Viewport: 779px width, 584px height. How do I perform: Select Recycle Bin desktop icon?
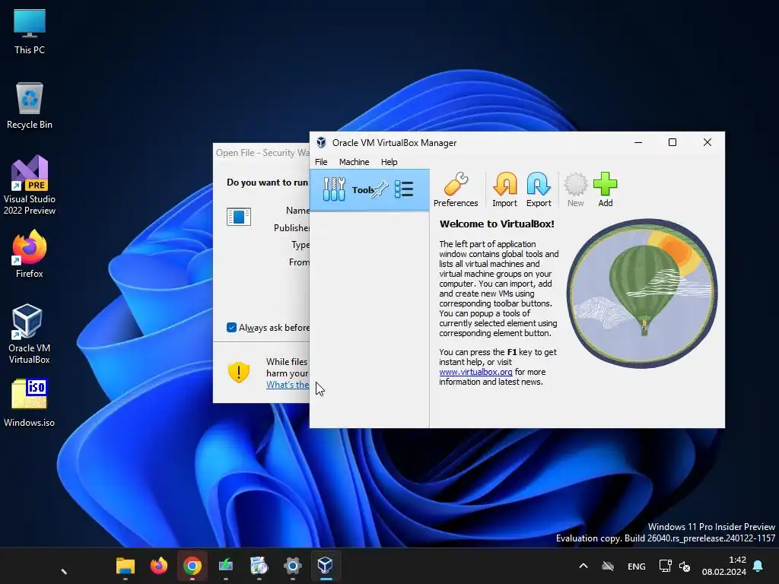30,106
